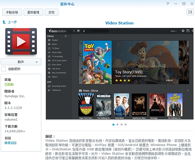
Task: Click the 14,049,000+ download count
Action: tap(15, 131)
